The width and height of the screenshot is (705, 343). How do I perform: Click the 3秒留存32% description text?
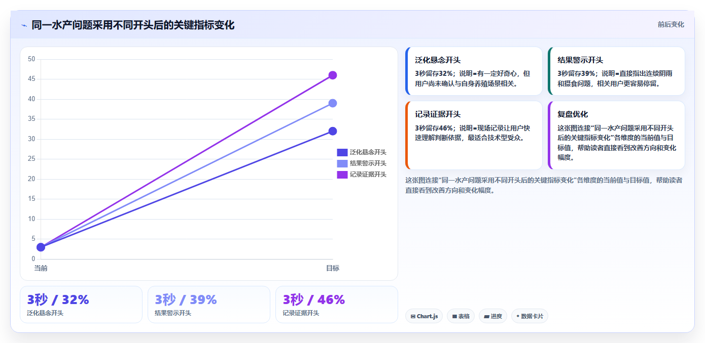coord(473,78)
